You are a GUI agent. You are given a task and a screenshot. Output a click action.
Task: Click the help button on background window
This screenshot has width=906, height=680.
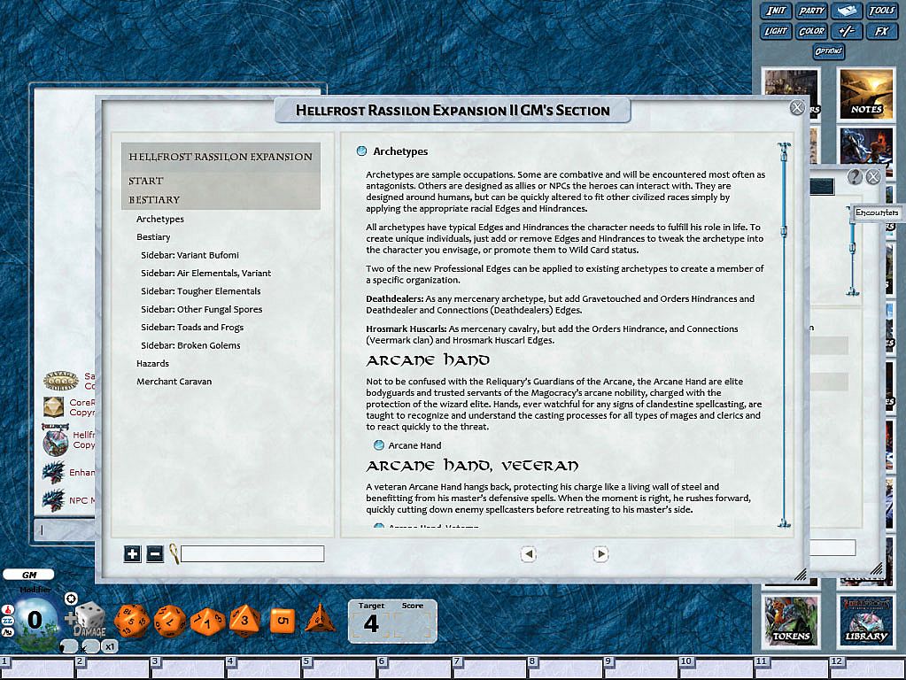855,177
